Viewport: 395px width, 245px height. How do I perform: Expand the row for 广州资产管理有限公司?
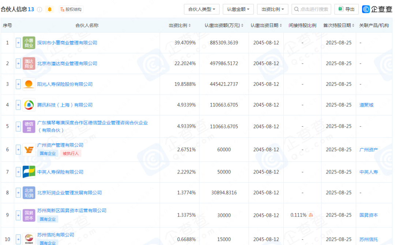point(18,150)
